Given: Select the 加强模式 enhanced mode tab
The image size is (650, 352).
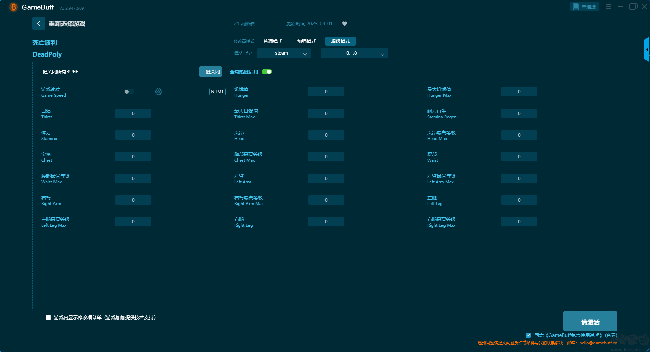Looking at the screenshot, I should pos(306,41).
